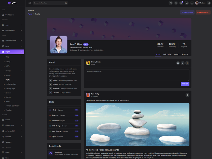Switch to the Edit Profile tab
Image resolution: width=212 pixels, height=159 pixels.
tap(167, 54)
